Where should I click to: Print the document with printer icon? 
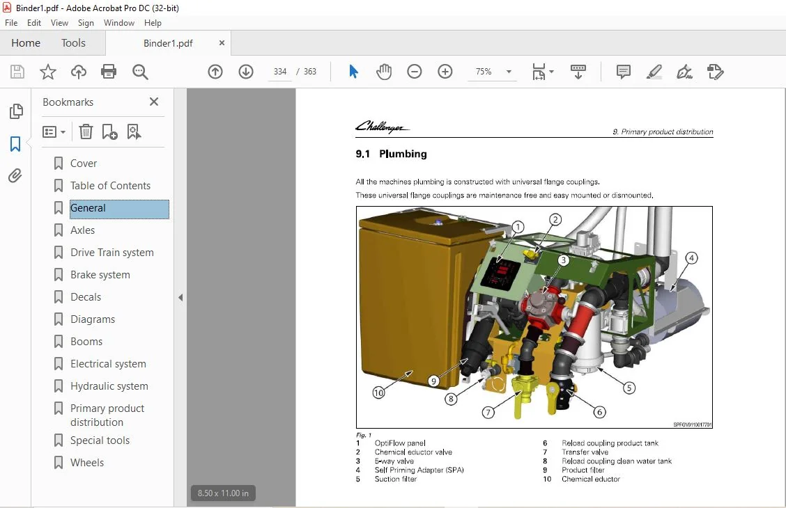(x=109, y=72)
